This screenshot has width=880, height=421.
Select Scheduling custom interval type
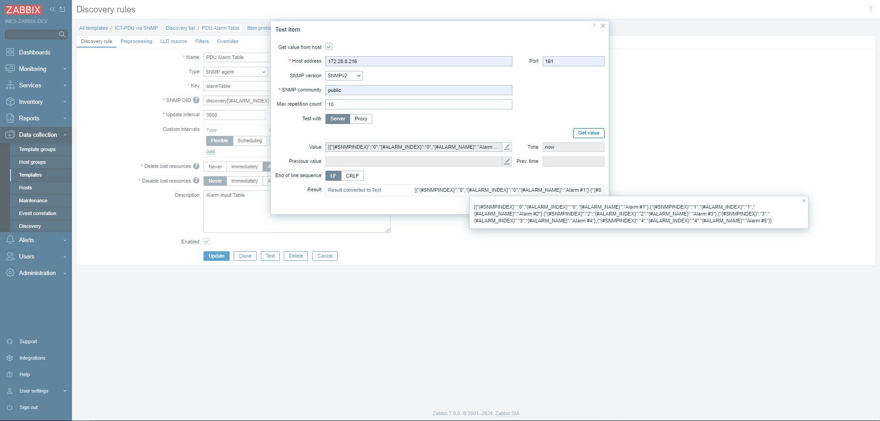coord(250,141)
